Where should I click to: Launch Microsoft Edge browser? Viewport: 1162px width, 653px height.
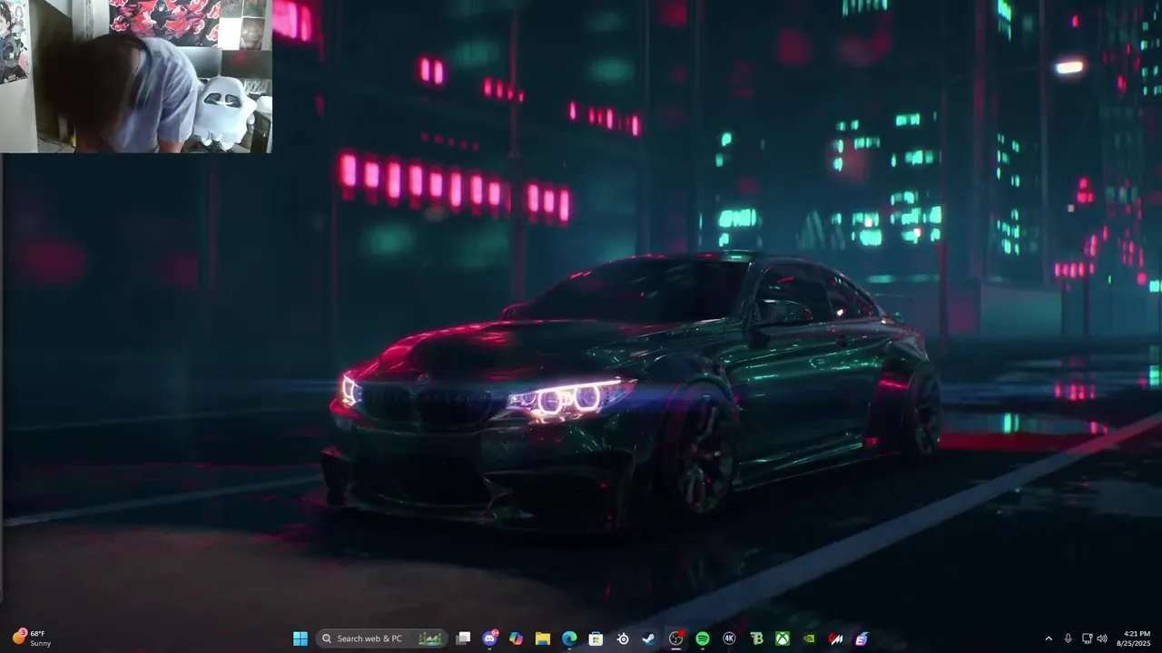point(569,638)
